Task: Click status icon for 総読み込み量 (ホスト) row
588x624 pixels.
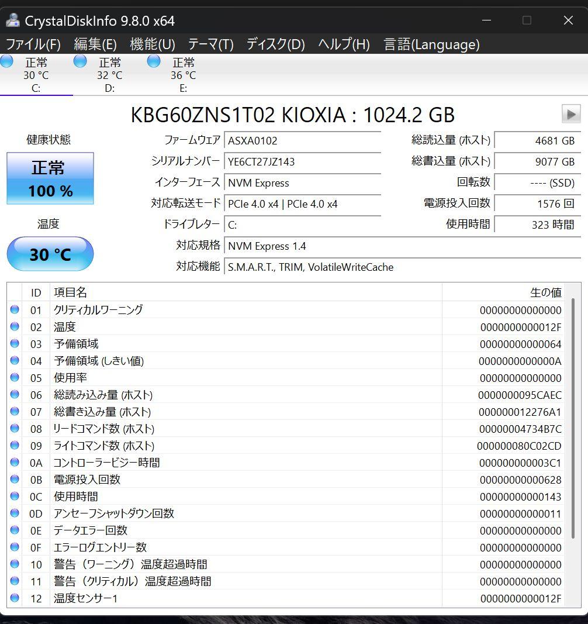Action: point(15,394)
